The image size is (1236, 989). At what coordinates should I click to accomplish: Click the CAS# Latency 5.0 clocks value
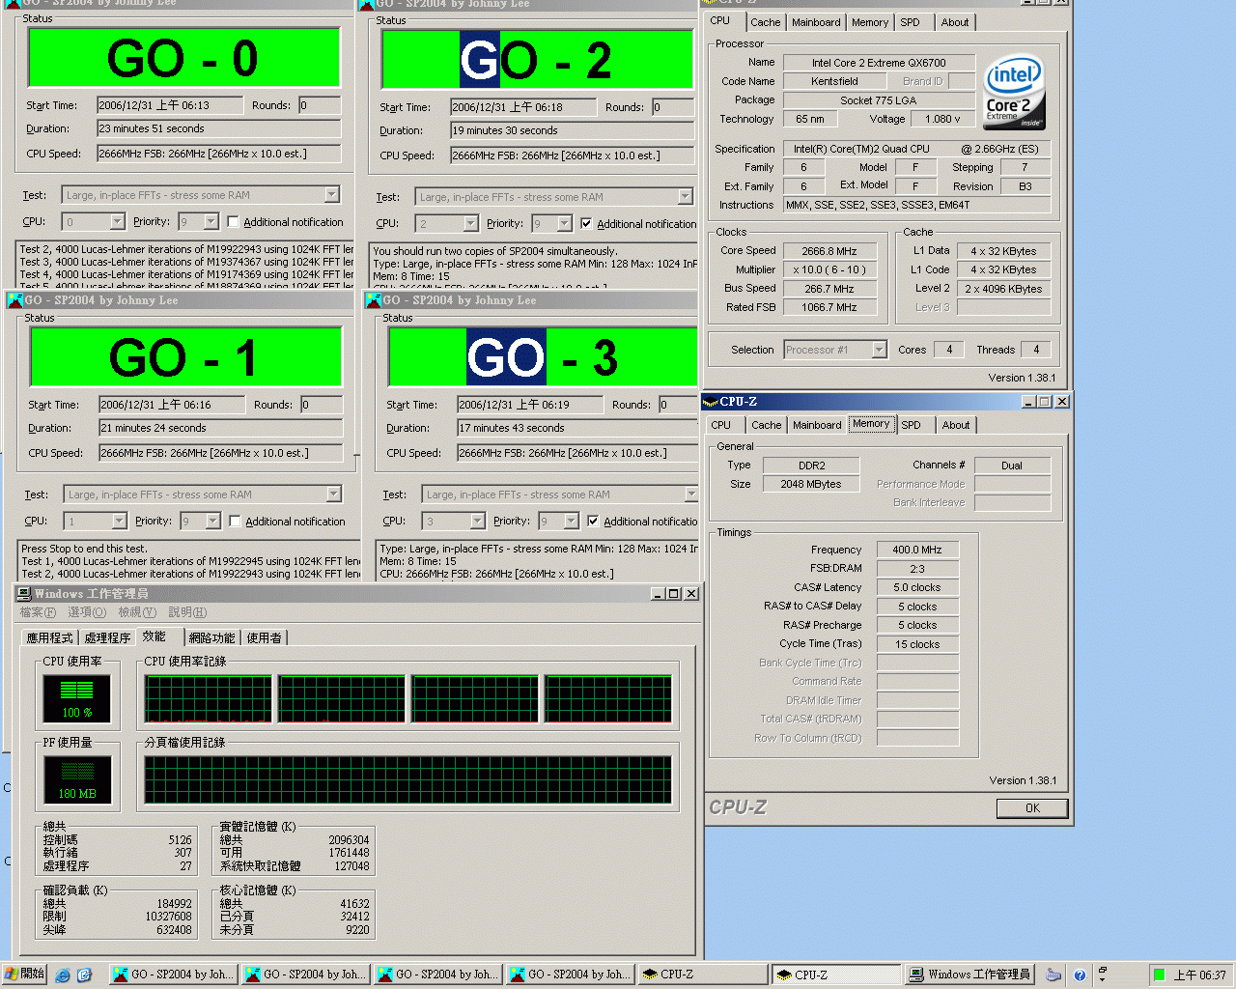[x=917, y=587]
